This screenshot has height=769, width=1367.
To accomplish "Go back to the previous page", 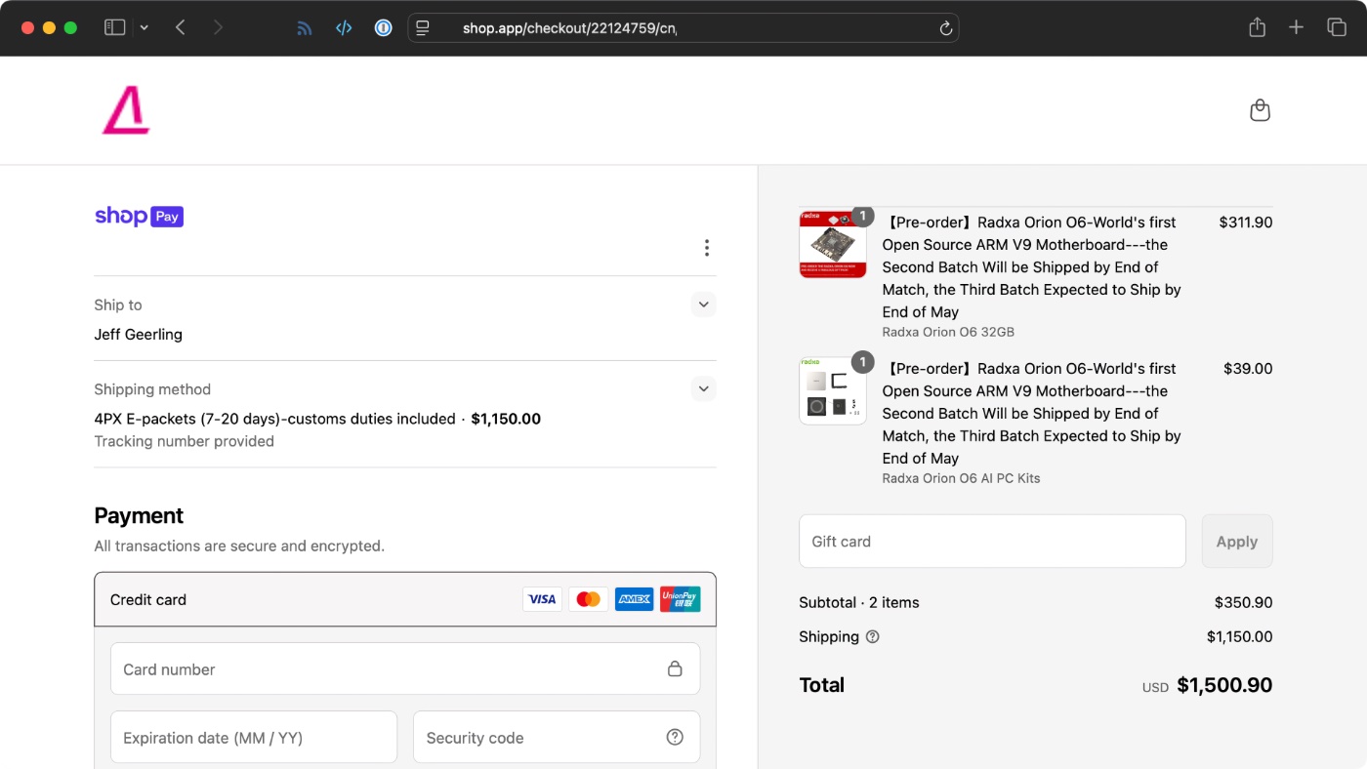I will (x=181, y=27).
